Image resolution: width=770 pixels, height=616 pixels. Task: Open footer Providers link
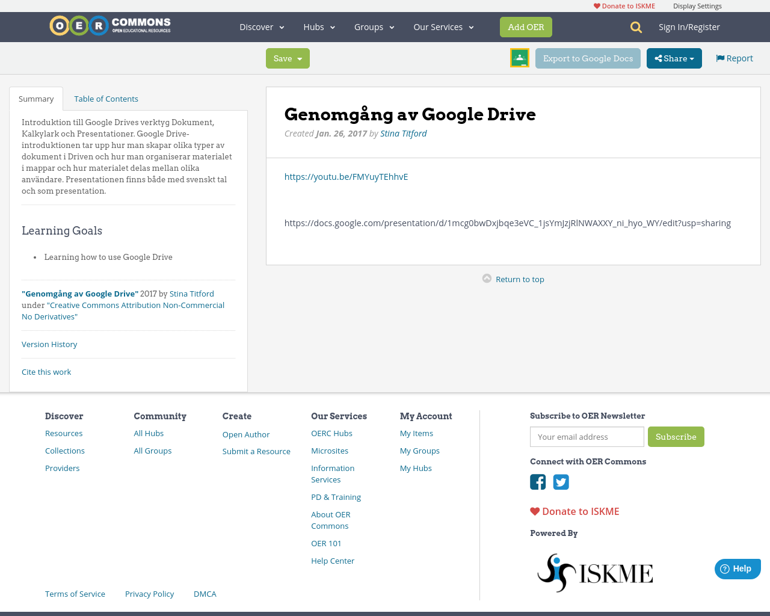coord(62,468)
